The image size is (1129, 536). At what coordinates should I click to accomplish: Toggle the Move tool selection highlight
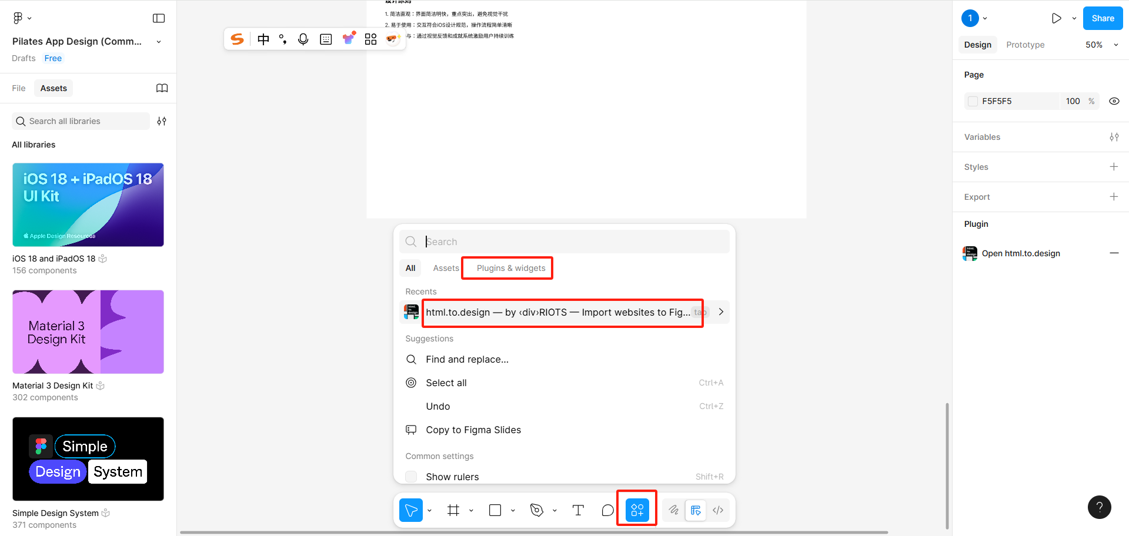coord(411,510)
